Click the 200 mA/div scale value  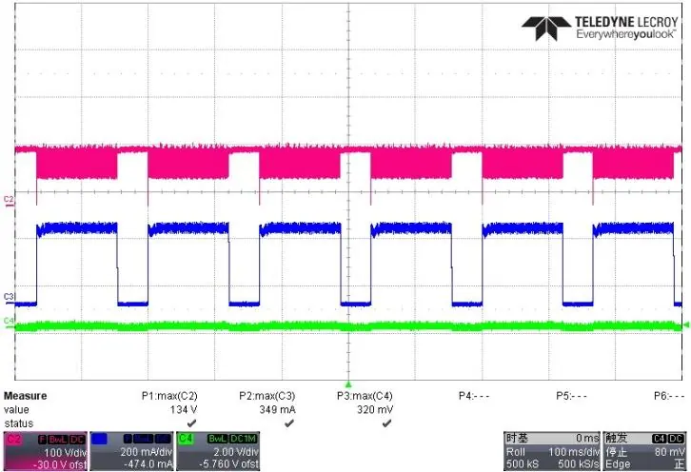coord(146,452)
